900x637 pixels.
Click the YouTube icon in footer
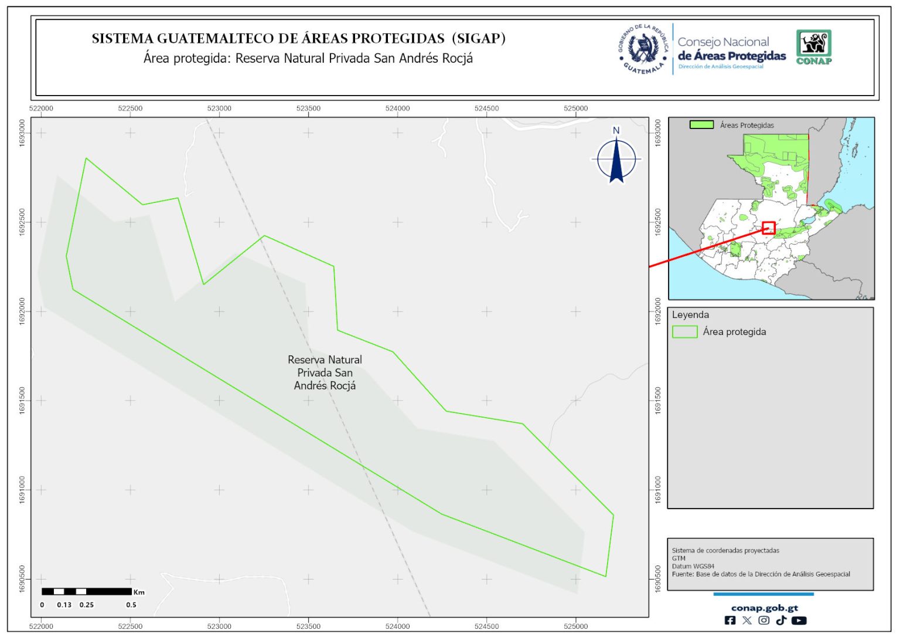799,621
